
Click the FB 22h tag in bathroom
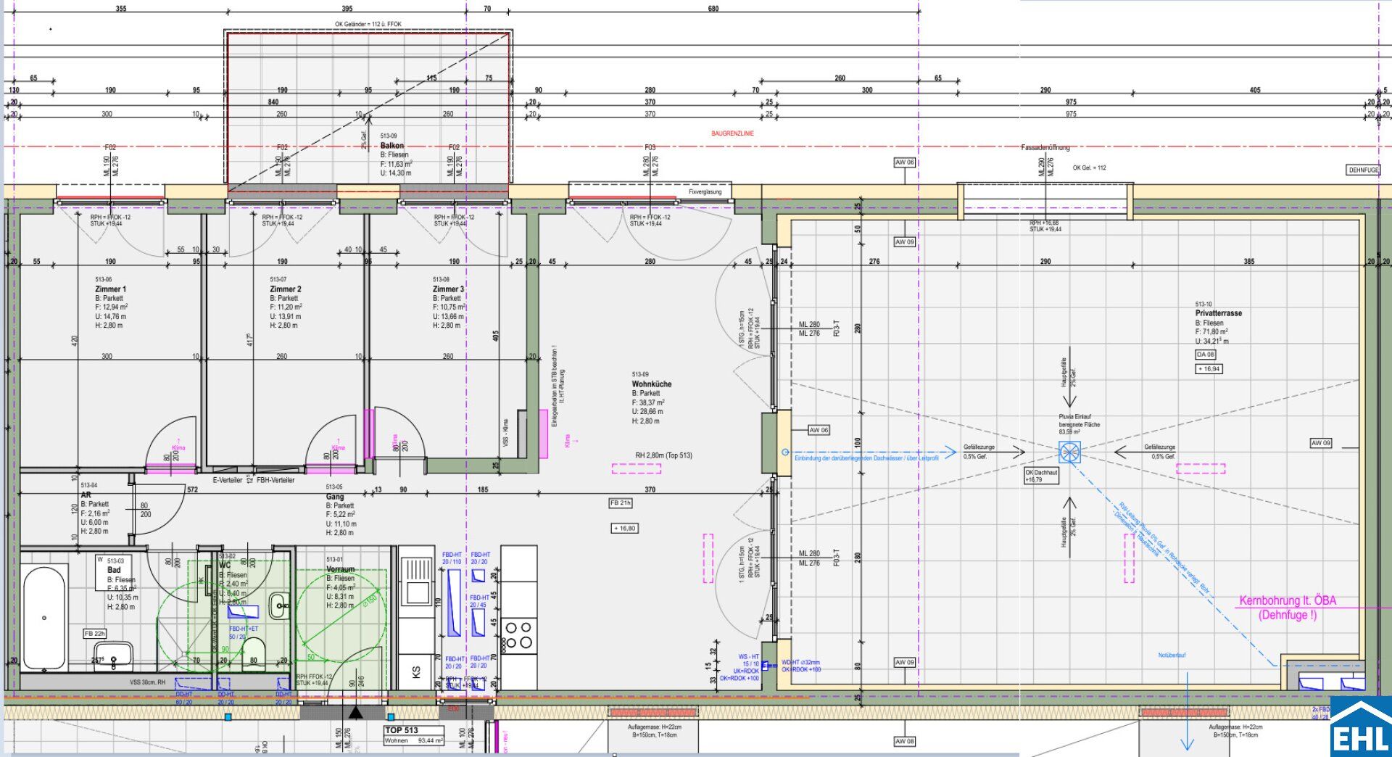coord(94,633)
